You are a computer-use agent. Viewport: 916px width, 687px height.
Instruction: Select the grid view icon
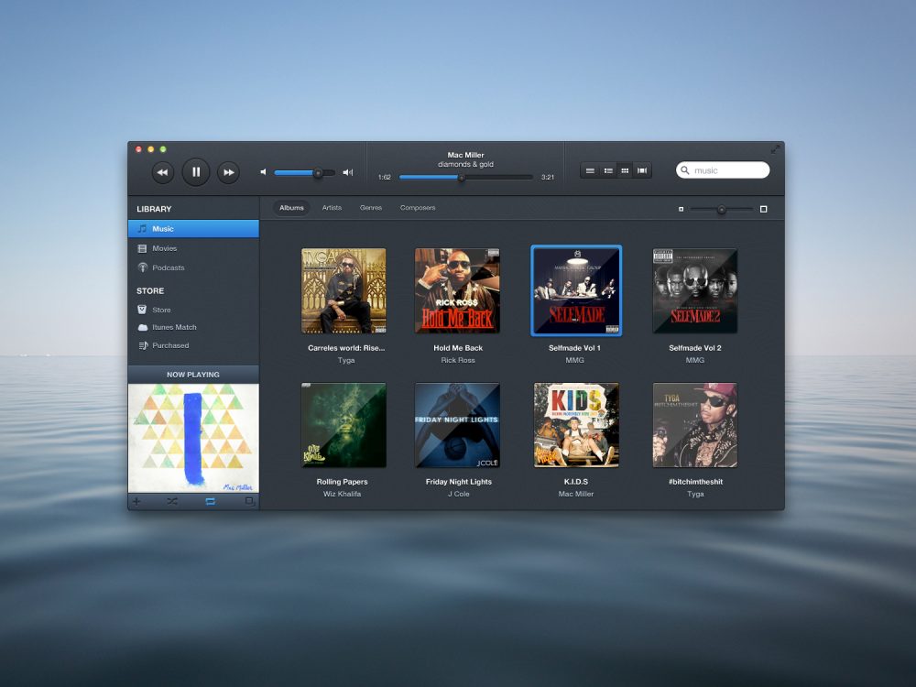(x=625, y=169)
